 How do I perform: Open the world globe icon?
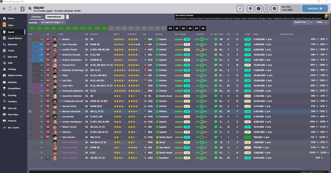pos(250,9)
